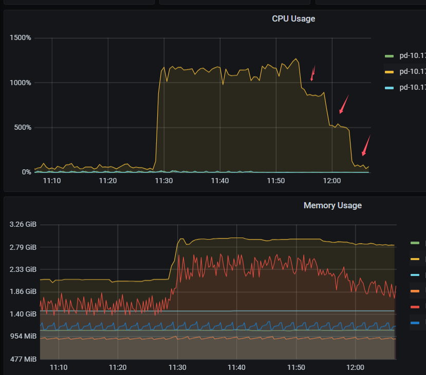
Task: Click the 1.86 GiB label on Memory axis
Action: tap(23, 292)
